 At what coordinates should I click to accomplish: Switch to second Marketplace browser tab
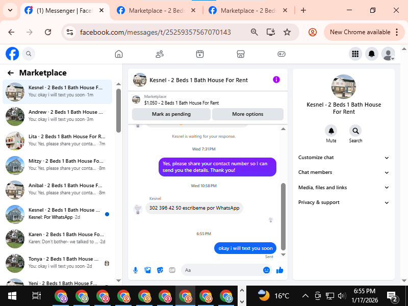156,11
